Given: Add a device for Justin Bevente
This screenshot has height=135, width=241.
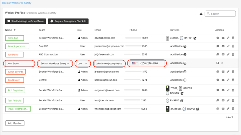Looking at the screenshot, I should [178, 72].
